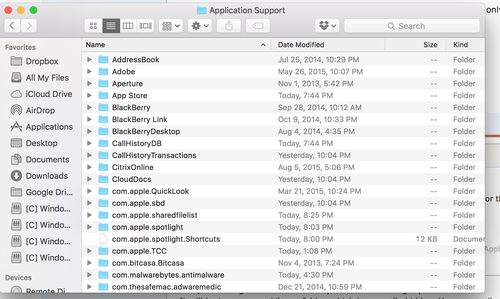Click the Application Support title folder icon

[202, 10]
